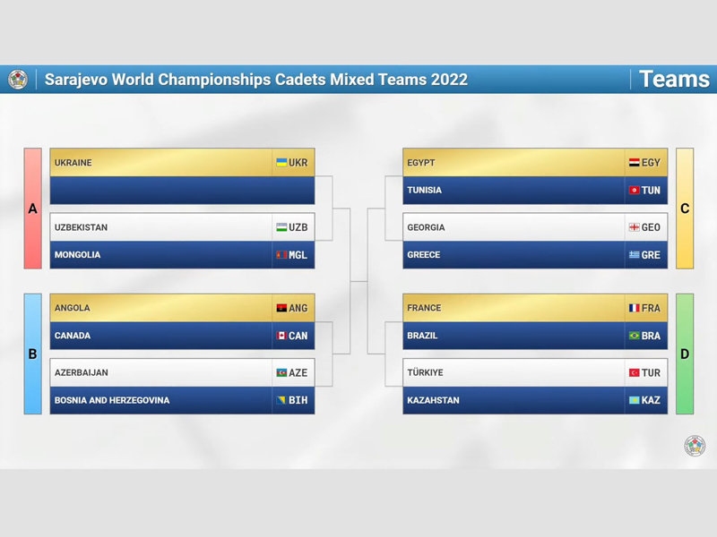Select the Egypt team row
The width and height of the screenshot is (717, 537).
[x=535, y=163]
